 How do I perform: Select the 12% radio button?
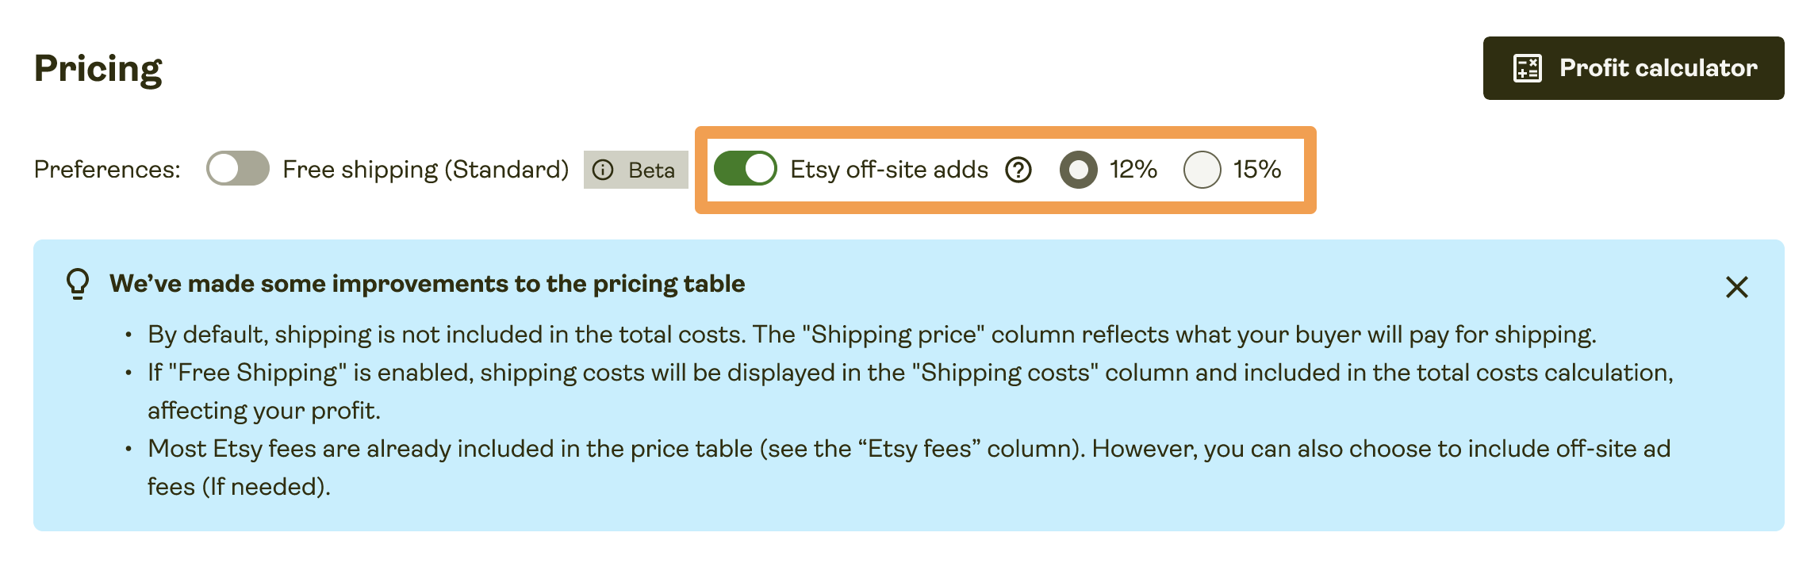[1078, 170]
